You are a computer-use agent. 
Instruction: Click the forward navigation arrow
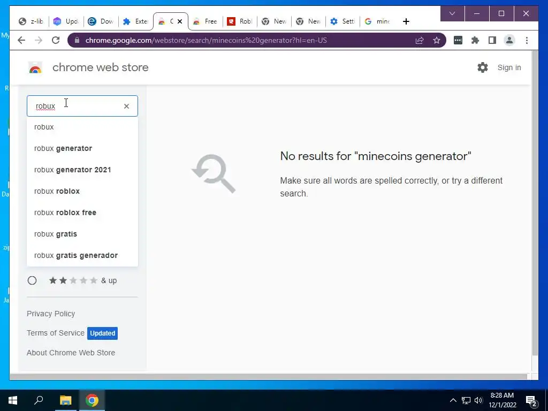coord(39,40)
